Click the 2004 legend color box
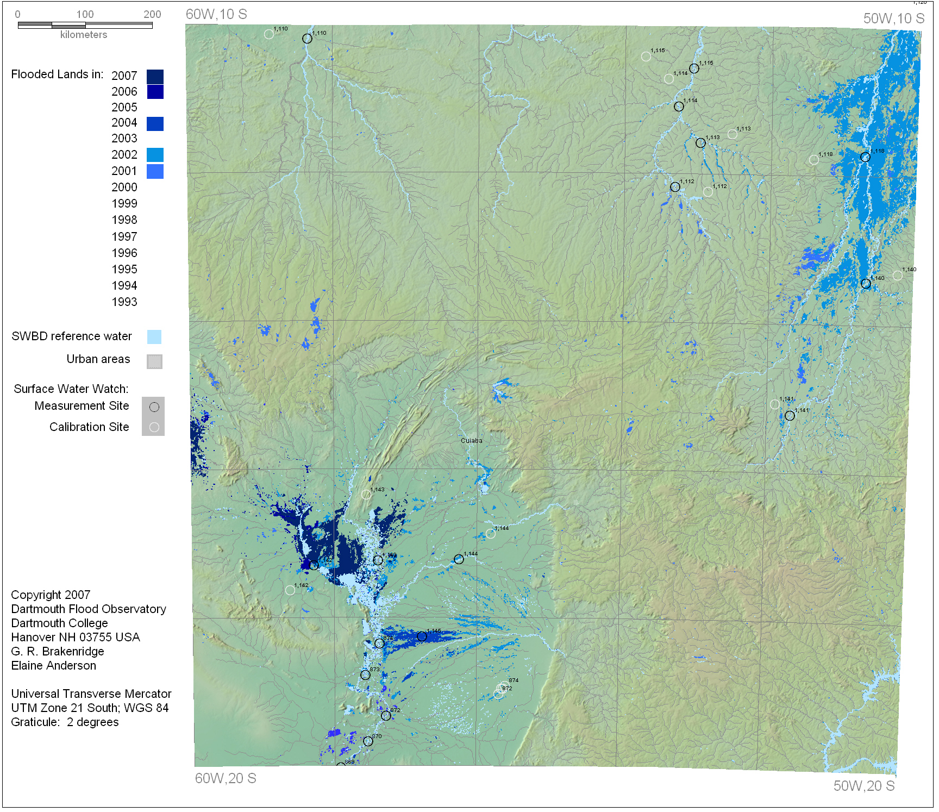This screenshot has height=812, width=939. (x=155, y=124)
